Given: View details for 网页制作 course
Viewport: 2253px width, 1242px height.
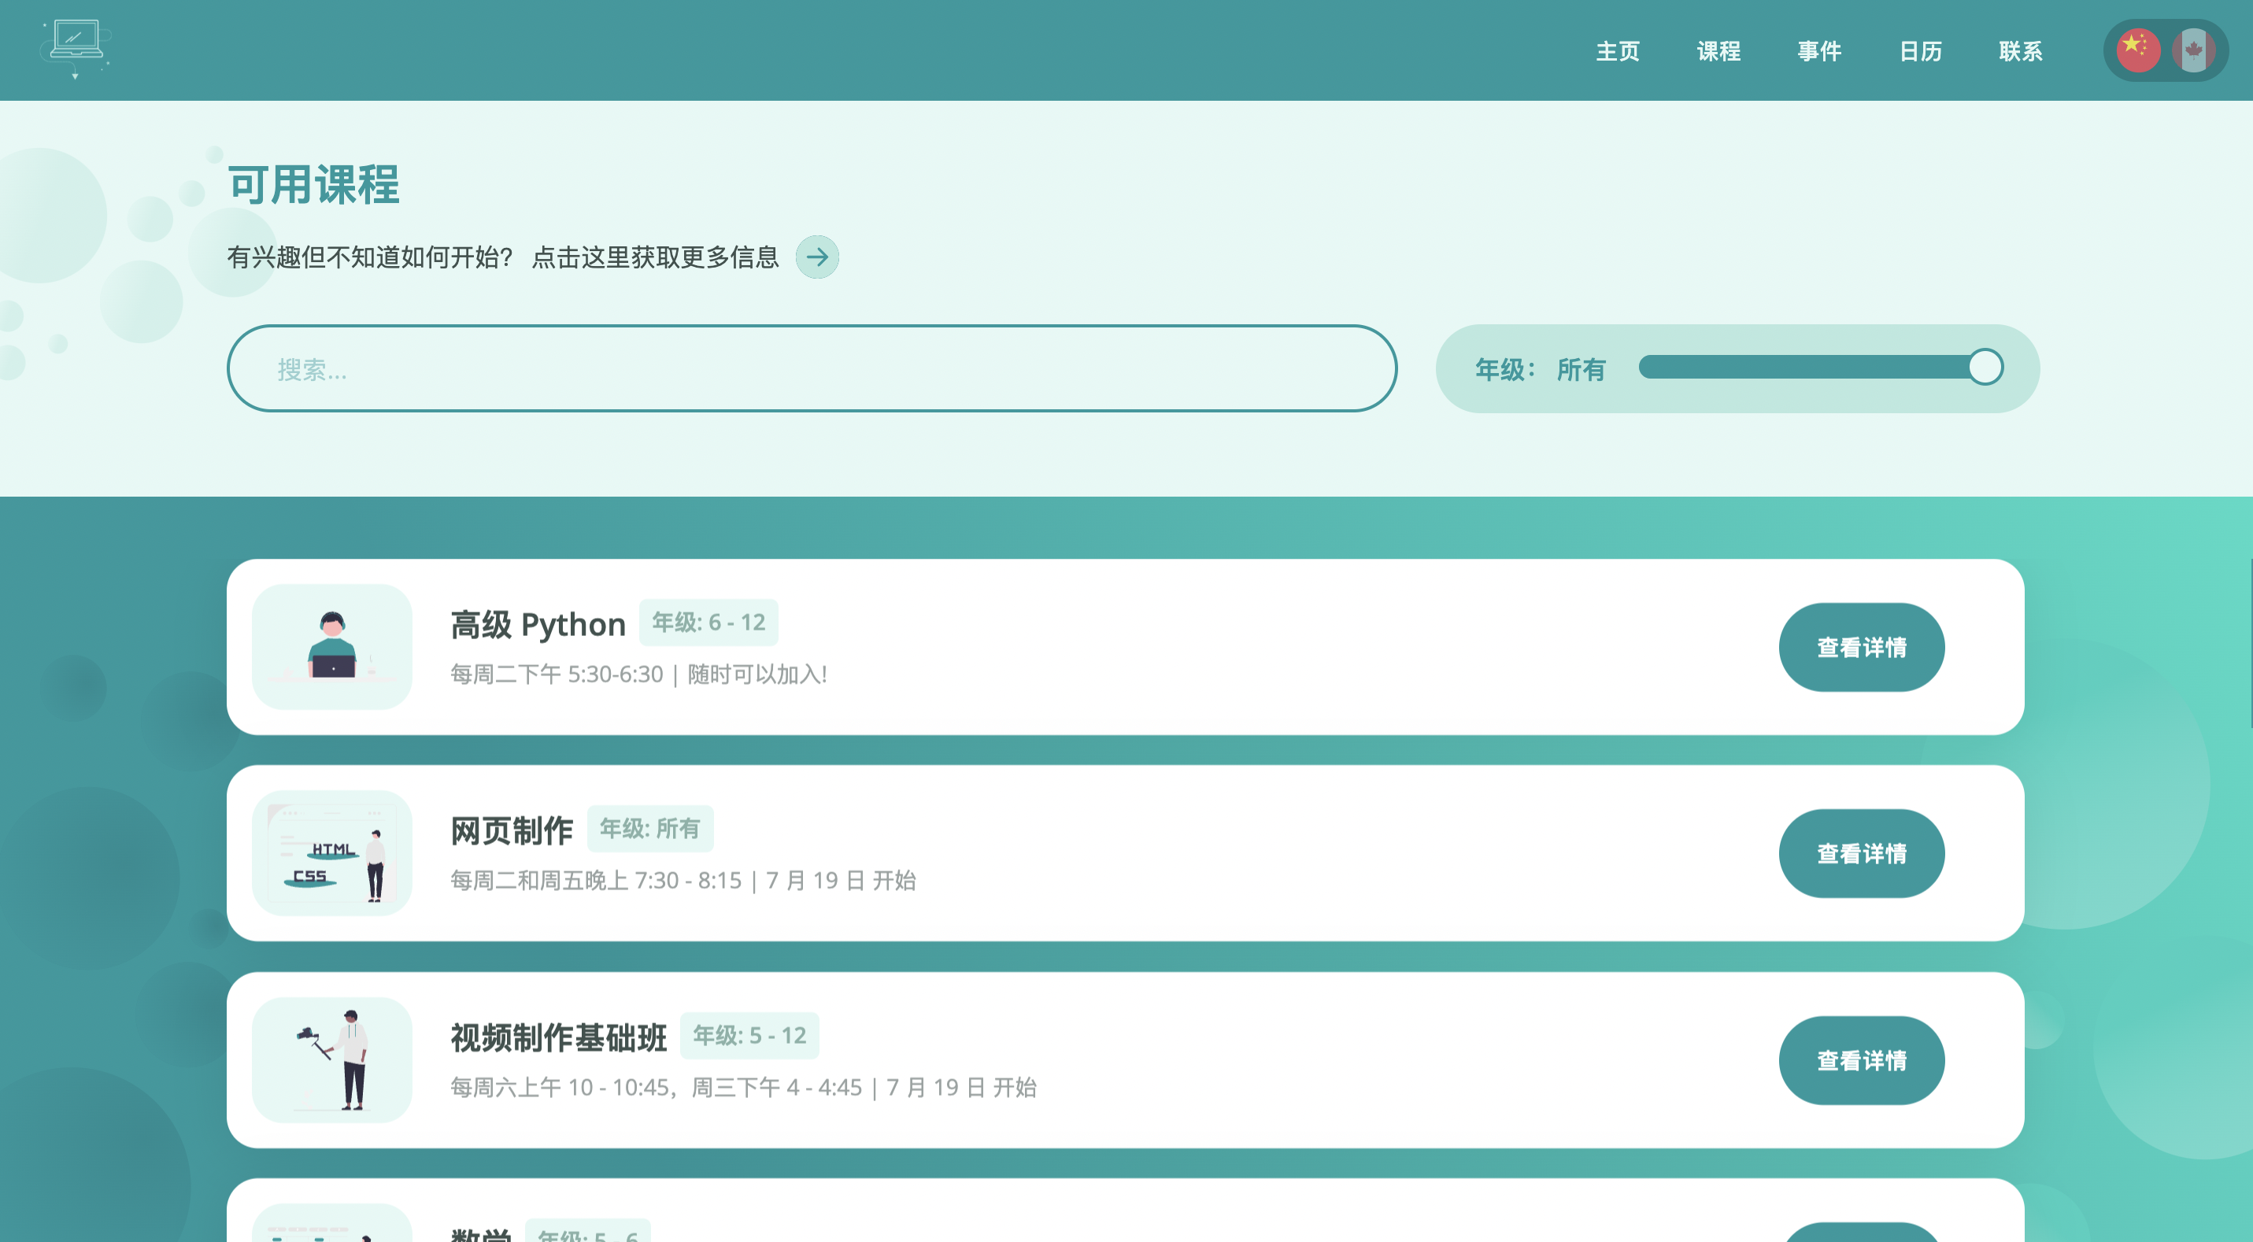Looking at the screenshot, I should 1861,854.
